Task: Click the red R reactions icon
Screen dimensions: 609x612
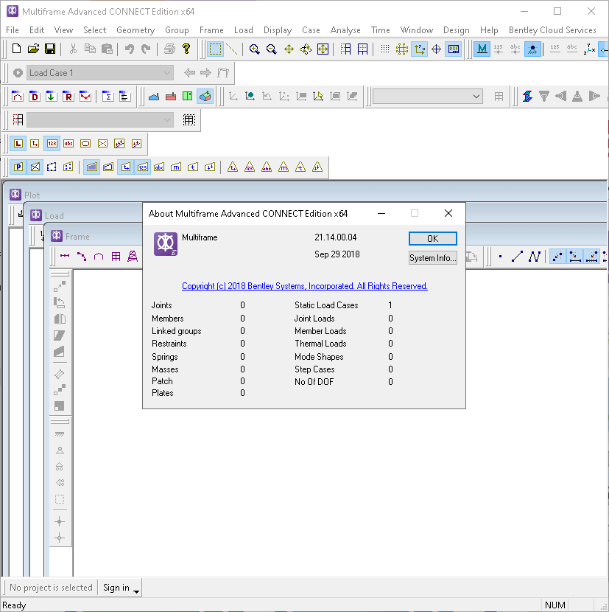Action: [x=68, y=97]
